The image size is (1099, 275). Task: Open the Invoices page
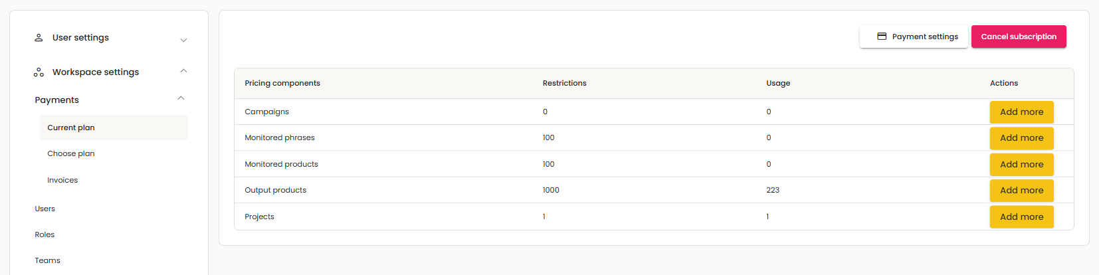pyautogui.click(x=62, y=180)
